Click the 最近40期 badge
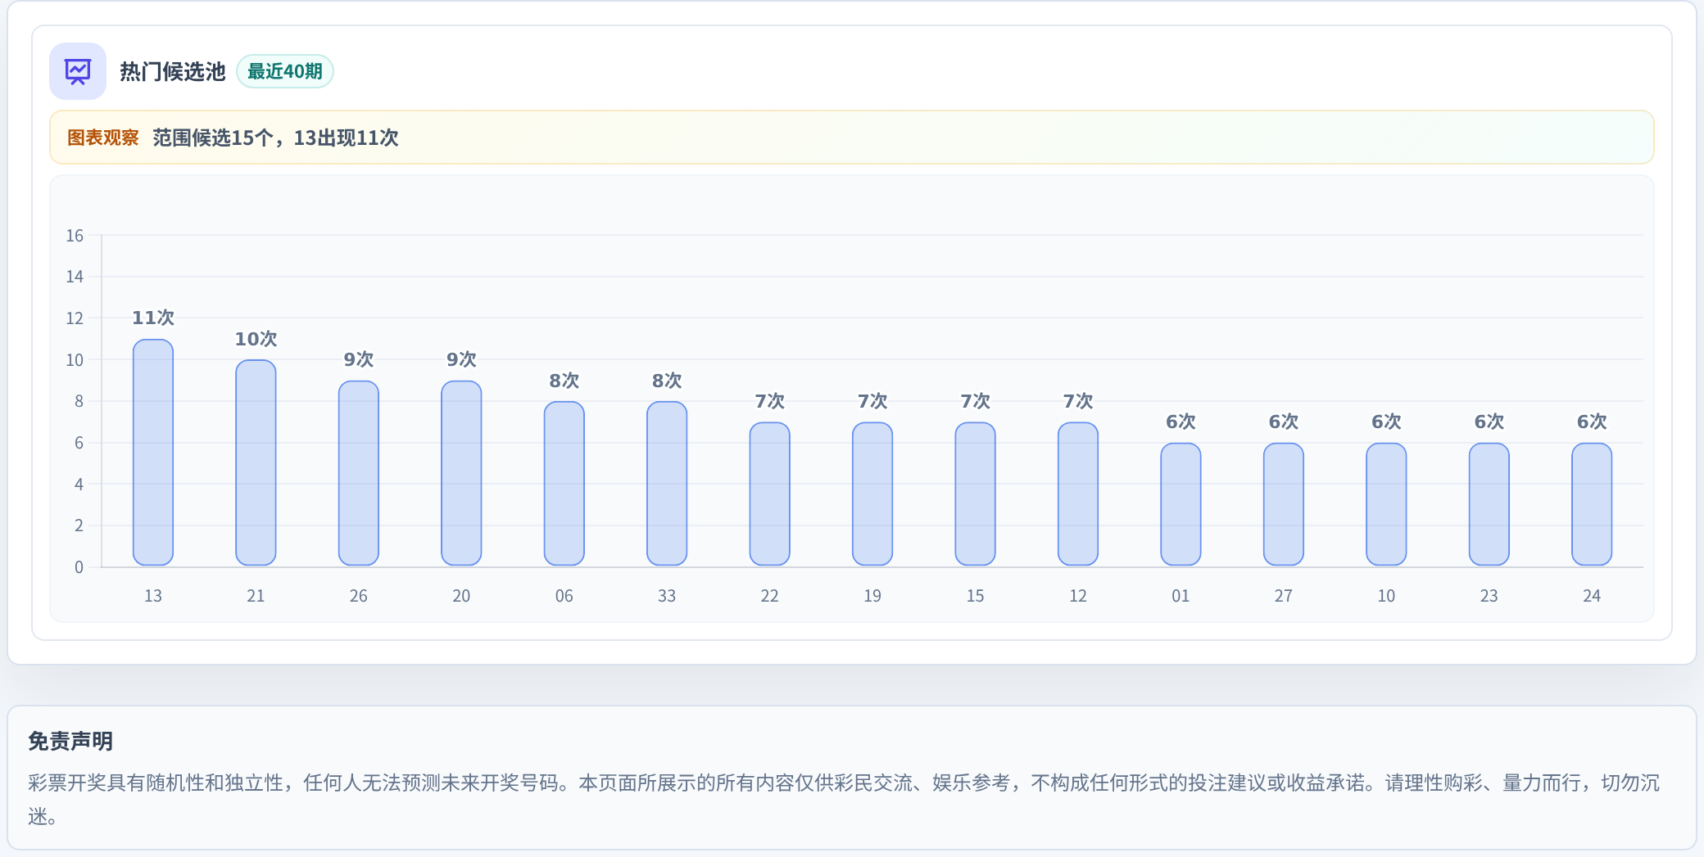Screen dimensions: 1704x857 click(x=285, y=71)
